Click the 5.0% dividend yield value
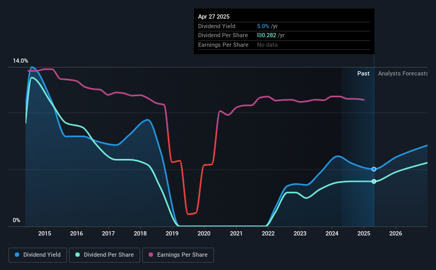436x270 pixels. click(x=263, y=26)
